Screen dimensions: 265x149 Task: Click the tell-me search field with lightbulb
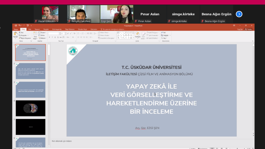[x=113, y=29]
